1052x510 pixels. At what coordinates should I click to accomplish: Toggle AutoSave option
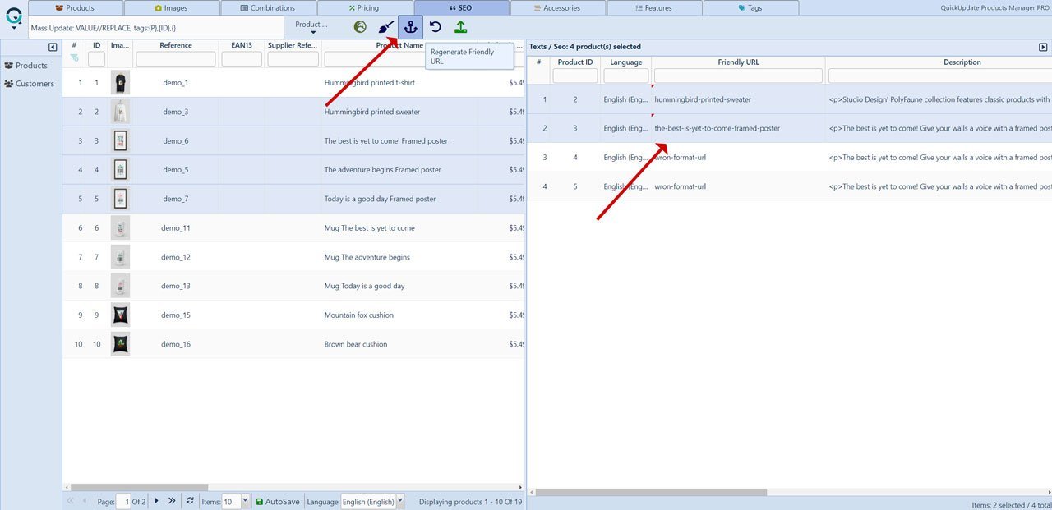pos(278,502)
